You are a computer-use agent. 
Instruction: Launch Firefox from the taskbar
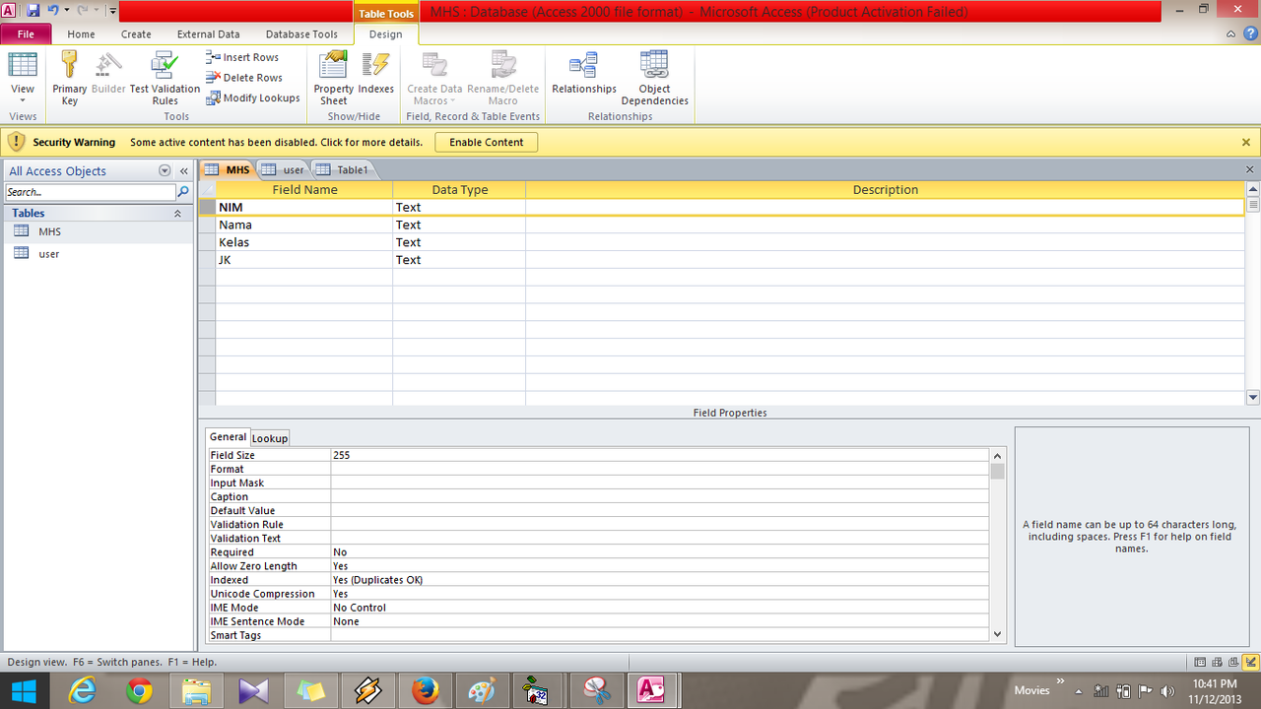tap(426, 690)
